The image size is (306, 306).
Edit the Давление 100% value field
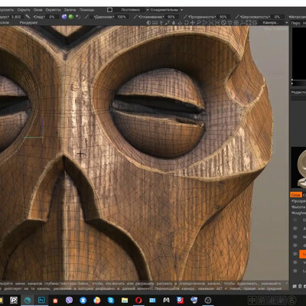tap(122, 17)
